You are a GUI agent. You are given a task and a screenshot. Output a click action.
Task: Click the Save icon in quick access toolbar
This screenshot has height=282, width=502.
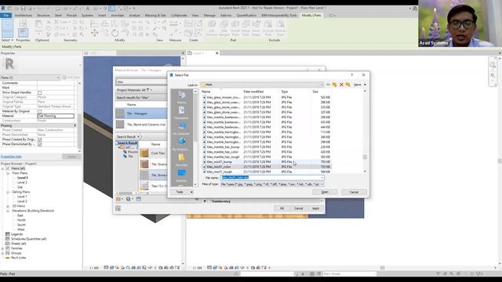[23, 9]
